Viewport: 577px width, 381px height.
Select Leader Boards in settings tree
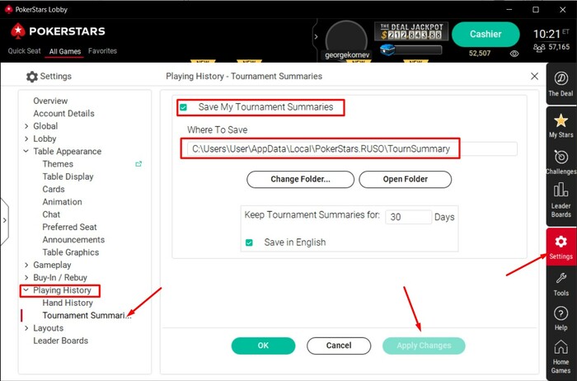(61, 341)
